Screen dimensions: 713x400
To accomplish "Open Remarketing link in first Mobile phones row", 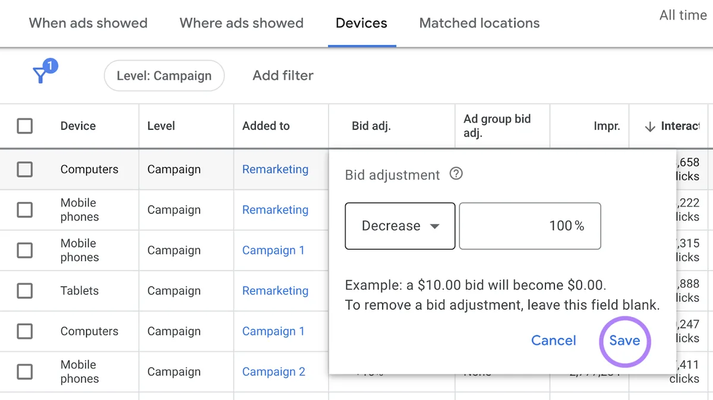I will (275, 209).
